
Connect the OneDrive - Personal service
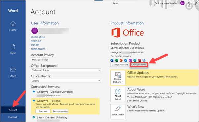43,111
